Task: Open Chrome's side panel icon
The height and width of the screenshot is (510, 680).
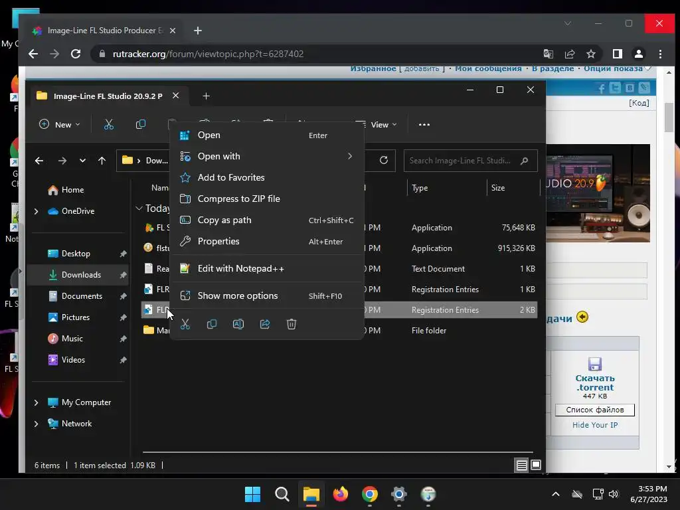Action: 618,54
